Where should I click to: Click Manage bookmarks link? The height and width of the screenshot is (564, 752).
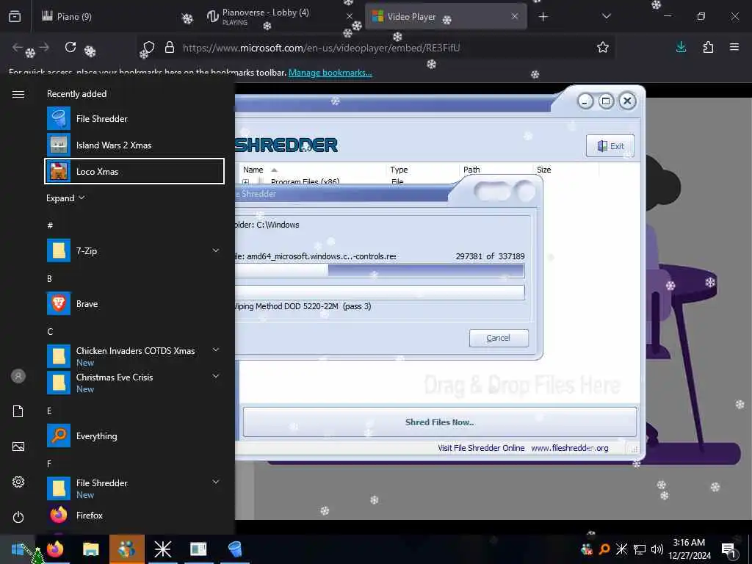330,73
